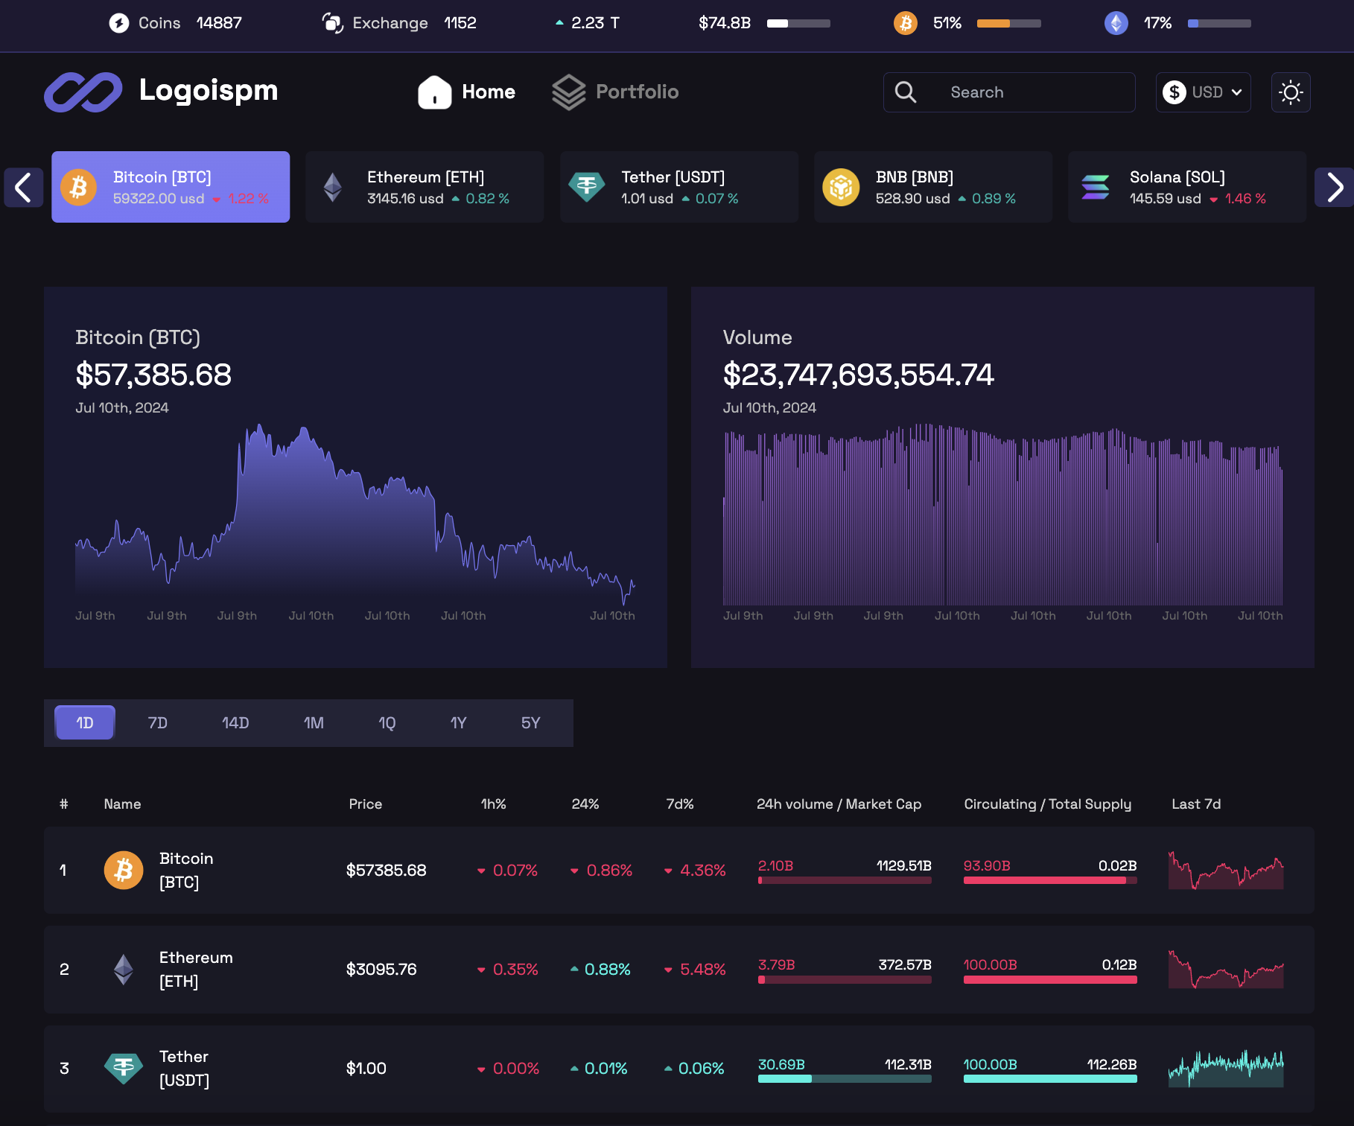Click the Tether icon in table row 3
This screenshot has height=1126, width=1354.
click(124, 1068)
